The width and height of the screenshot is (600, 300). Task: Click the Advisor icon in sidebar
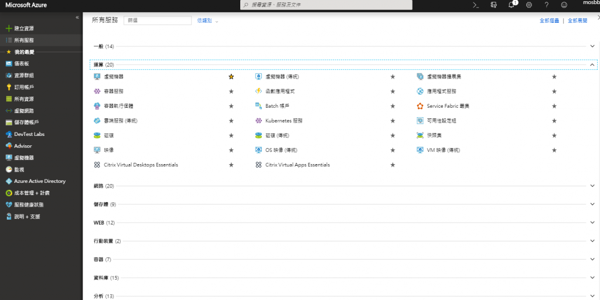(9, 146)
